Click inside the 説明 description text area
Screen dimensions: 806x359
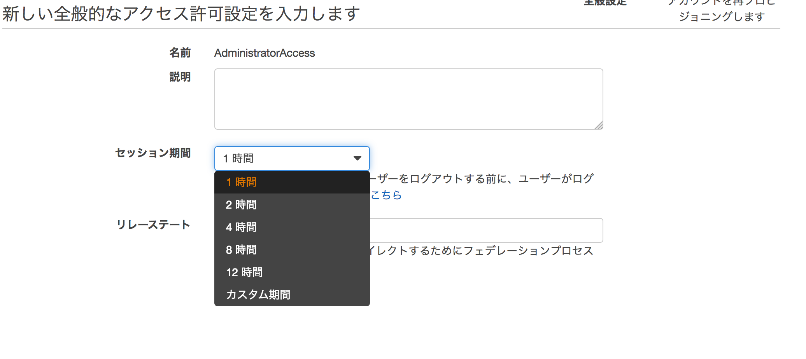pyautogui.click(x=408, y=99)
